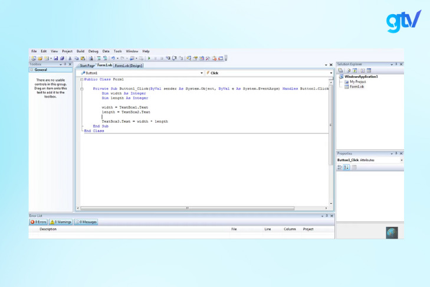430x287 pixels.
Task: Open the Debug menu
Action: (x=93, y=51)
